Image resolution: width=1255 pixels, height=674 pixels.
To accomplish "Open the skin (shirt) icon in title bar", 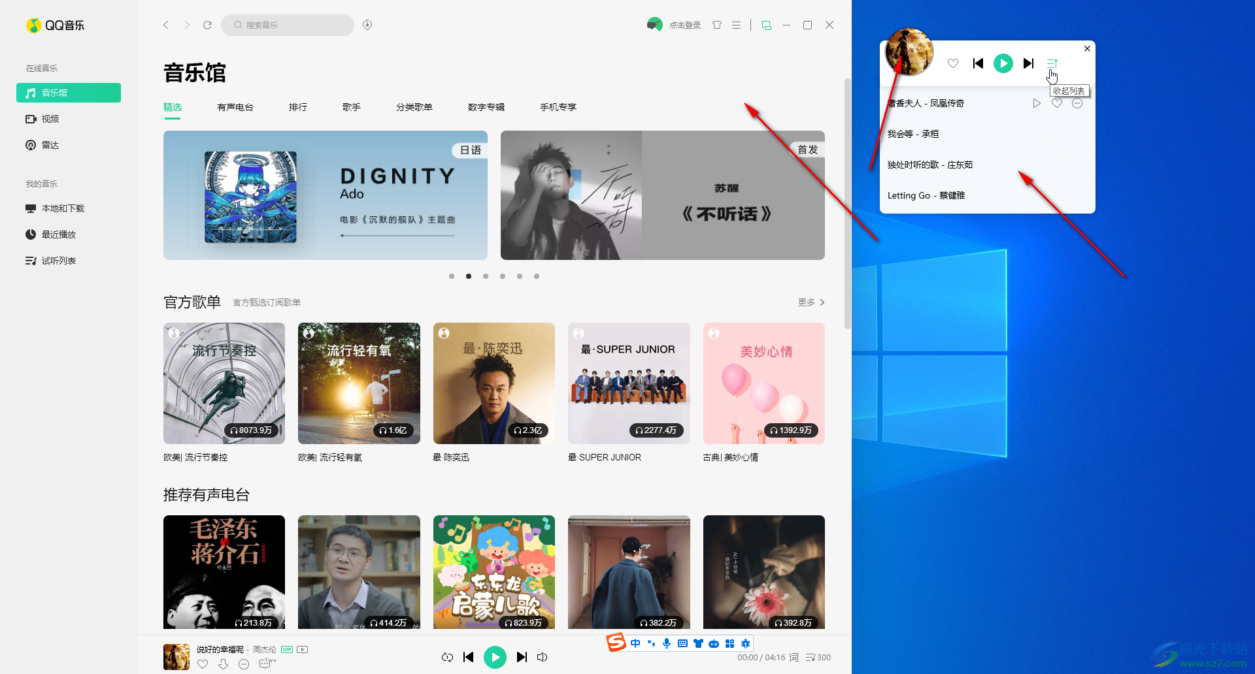I will (x=717, y=25).
